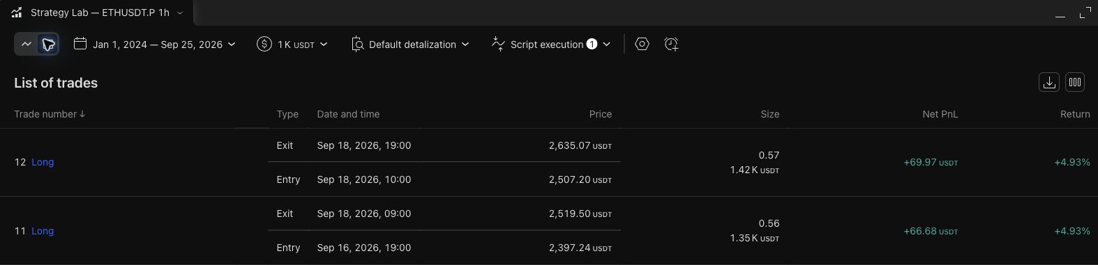Click exit date Sep 18, 2026, 19:00

[x=364, y=145]
